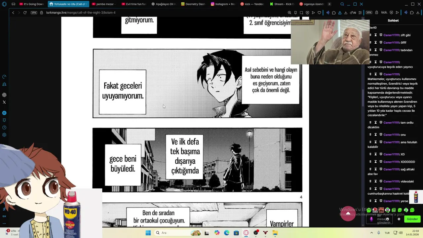Switch to the pembe mezar tab
This screenshot has height=238, width=423.
103,4
